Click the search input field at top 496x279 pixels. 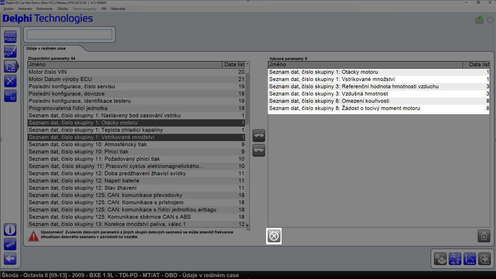click(69, 35)
